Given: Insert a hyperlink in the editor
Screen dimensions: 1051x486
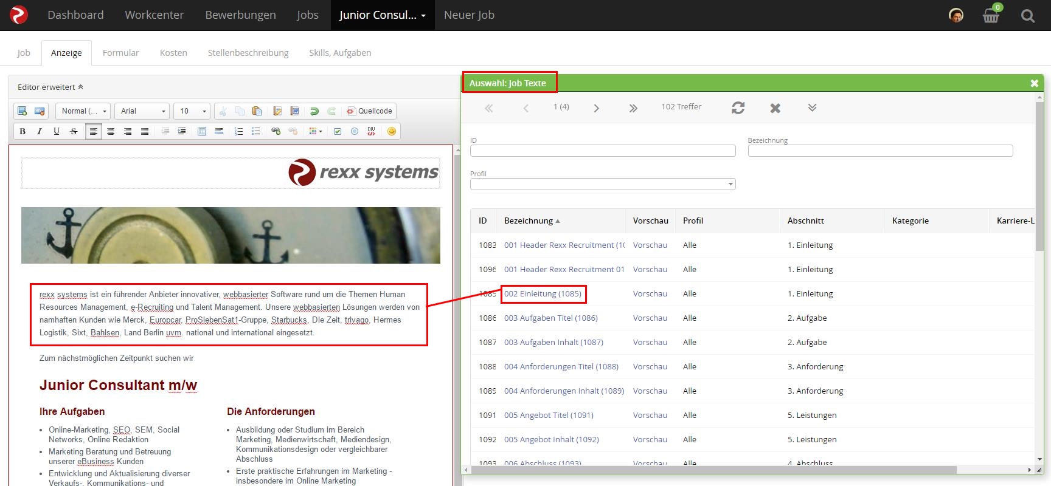Looking at the screenshot, I should click(276, 131).
